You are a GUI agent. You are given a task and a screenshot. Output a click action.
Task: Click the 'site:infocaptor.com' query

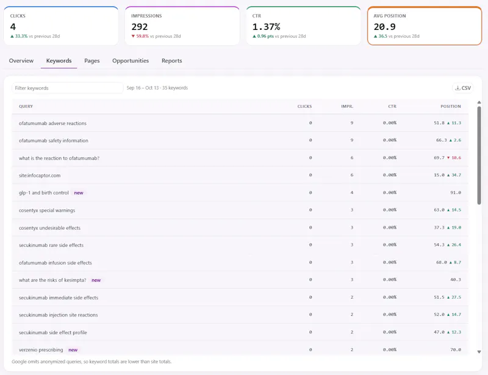pyautogui.click(x=40, y=176)
